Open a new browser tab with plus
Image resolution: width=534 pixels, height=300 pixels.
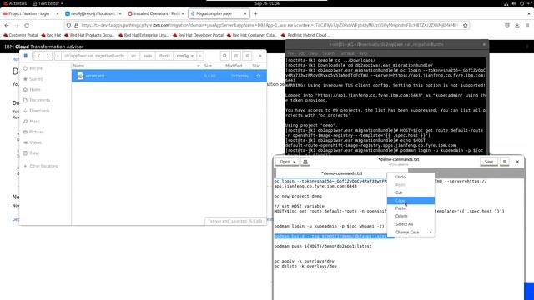(x=255, y=13)
